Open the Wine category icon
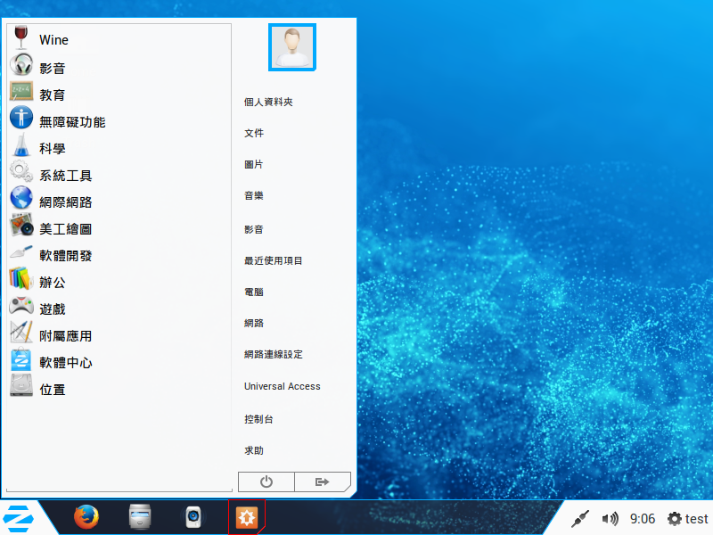This screenshot has height=535, width=713. [x=21, y=39]
